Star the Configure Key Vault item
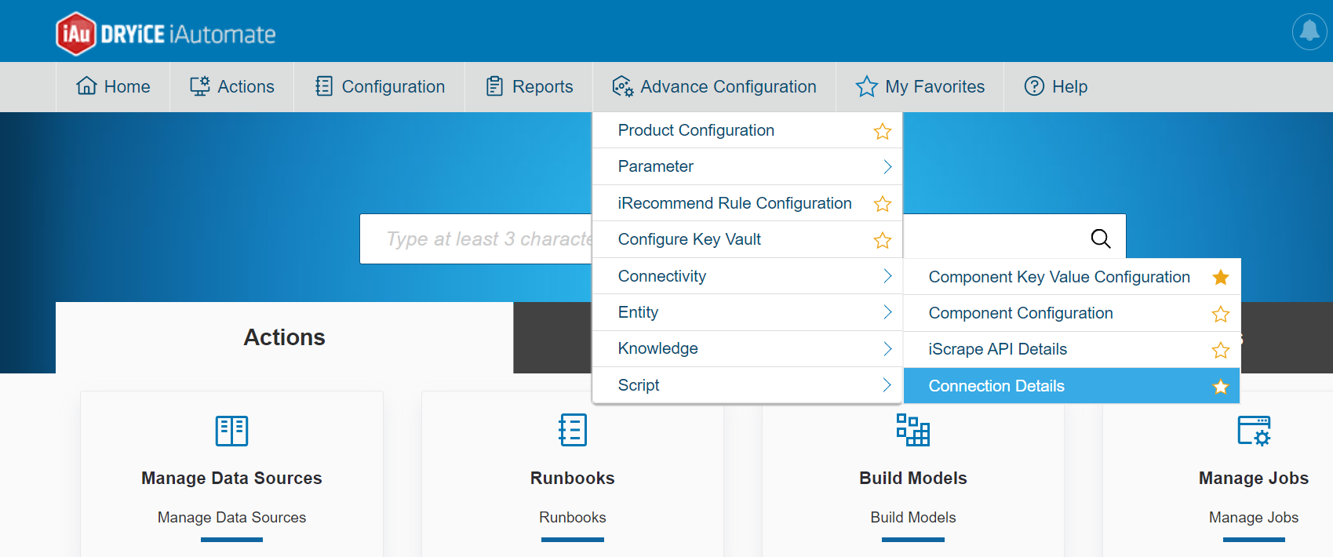The image size is (1333, 557). 883,240
